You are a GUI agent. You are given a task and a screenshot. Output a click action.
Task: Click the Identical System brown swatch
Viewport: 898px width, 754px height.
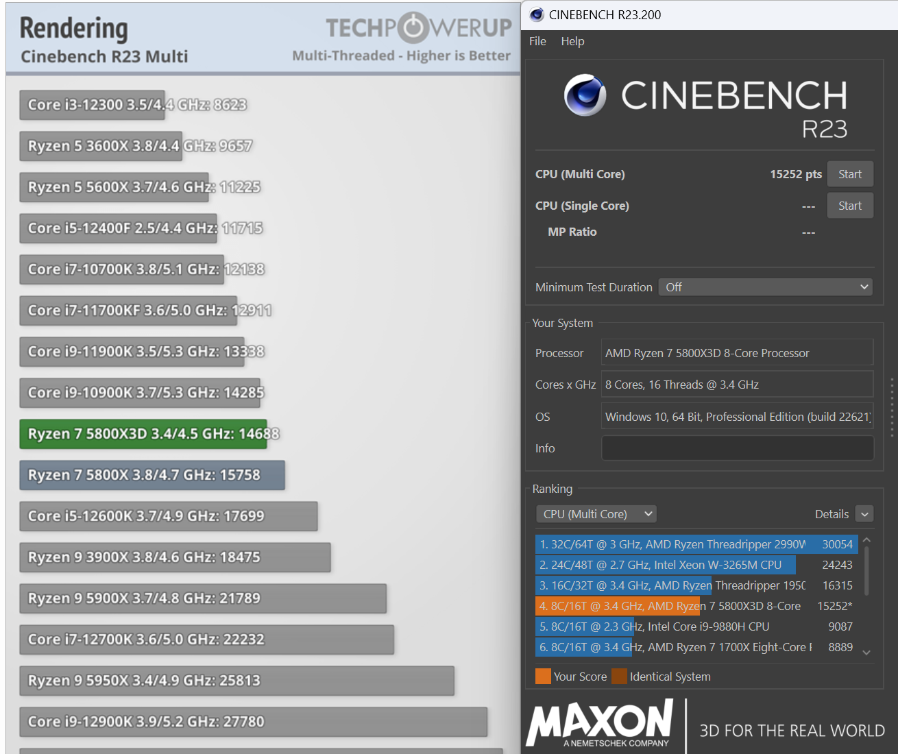[619, 677]
